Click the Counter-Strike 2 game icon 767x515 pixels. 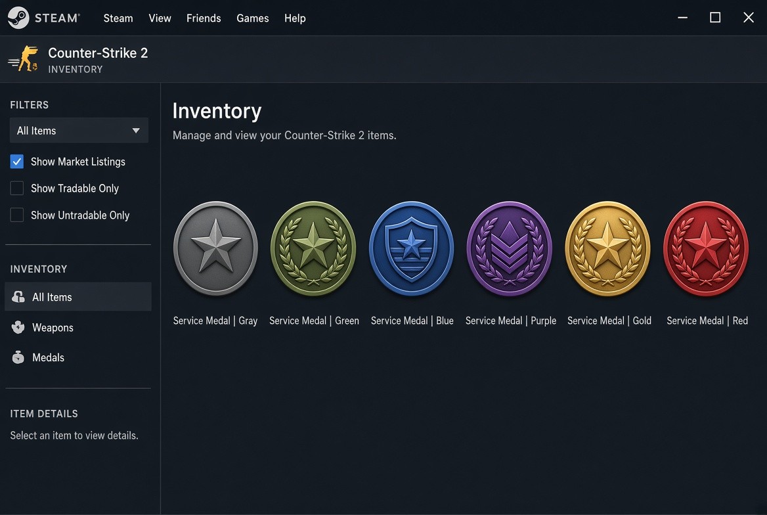(x=24, y=58)
